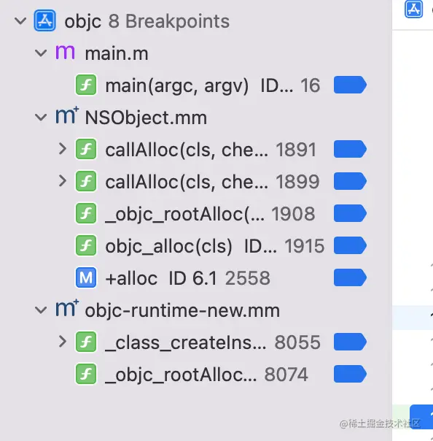Select the objc_alloc(cls) 1915 breakpoint row
The image size is (433, 441).
[x=195, y=245]
